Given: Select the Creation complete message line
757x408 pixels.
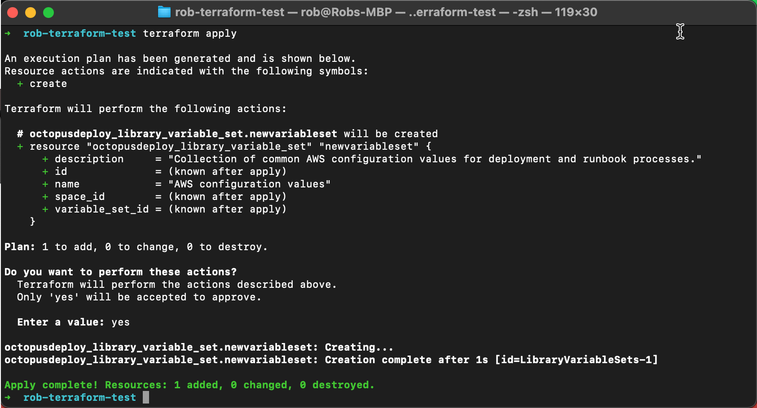Looking at the screenshot, I should click(331, 360).
